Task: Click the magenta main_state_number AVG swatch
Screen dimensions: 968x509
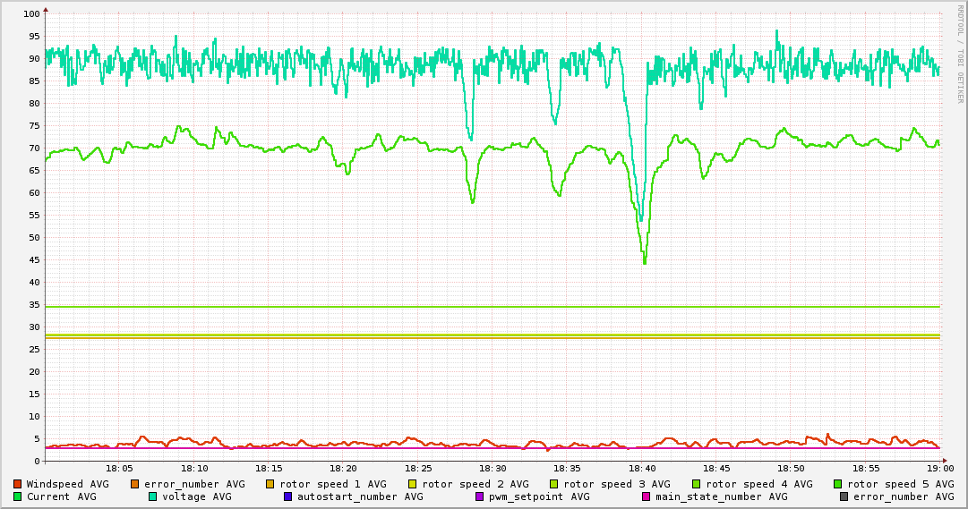Action: tap(646, 496)
